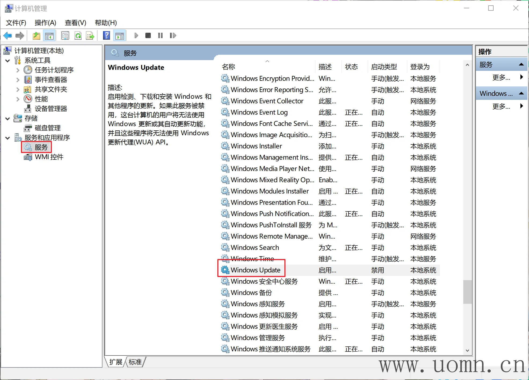Sort services by the 启动类型 column header
529x380 pixels.
(x=384, y=67)
